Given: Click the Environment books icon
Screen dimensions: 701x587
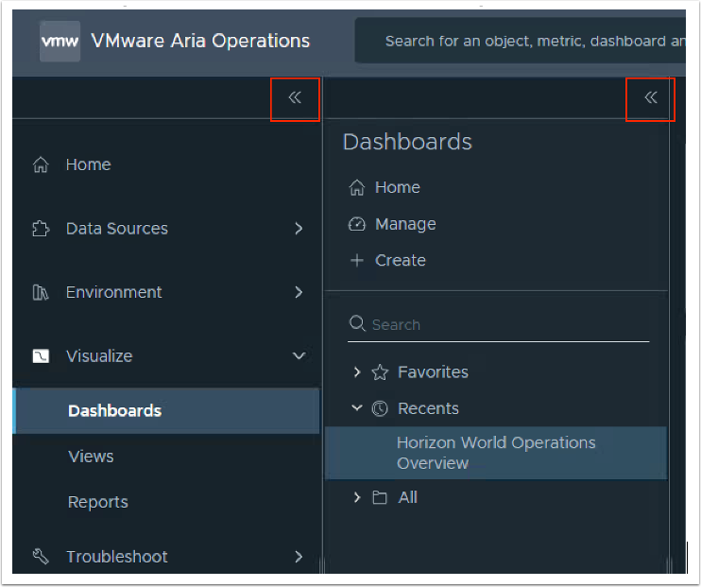Looking at the screenshot, I should pos(41,293).
